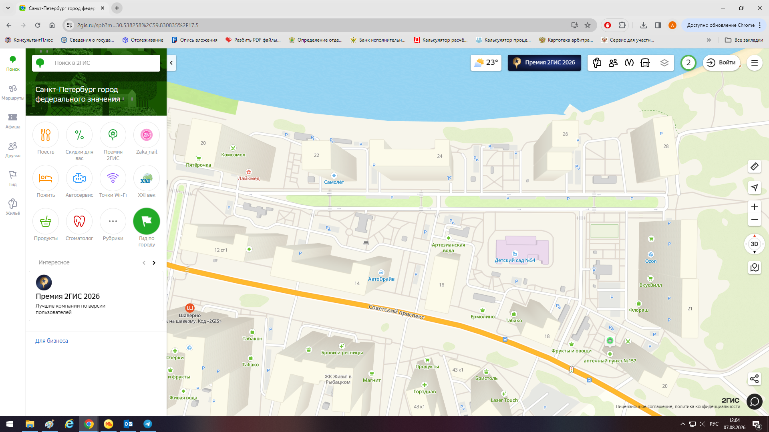Open the Точки Wi-Fi category
The image size is (769, 432).
click(113, 182)
